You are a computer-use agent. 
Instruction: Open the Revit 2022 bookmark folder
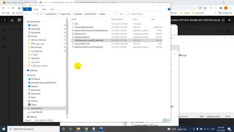tap(198, 13)
